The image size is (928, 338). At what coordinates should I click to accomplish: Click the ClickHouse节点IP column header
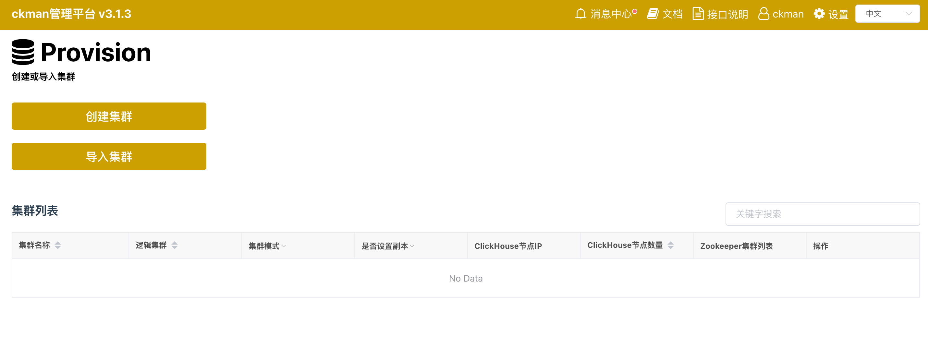click(508, 246)
